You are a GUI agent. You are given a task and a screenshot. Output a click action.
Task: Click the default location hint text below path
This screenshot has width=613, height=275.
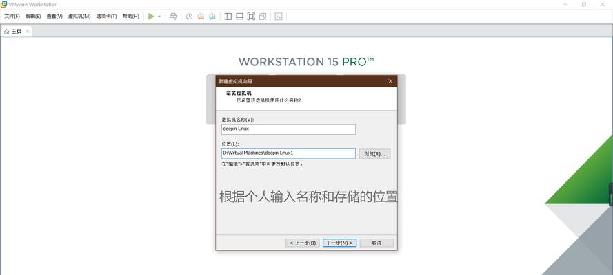point(262,164)
